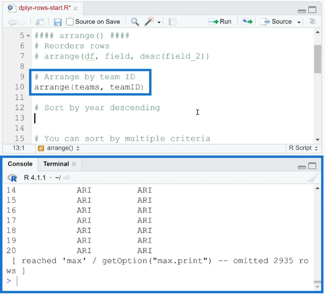This screenshot has width=325, height=294.
Task: Compile report notebook icon
Action: (x=172, y=22)
